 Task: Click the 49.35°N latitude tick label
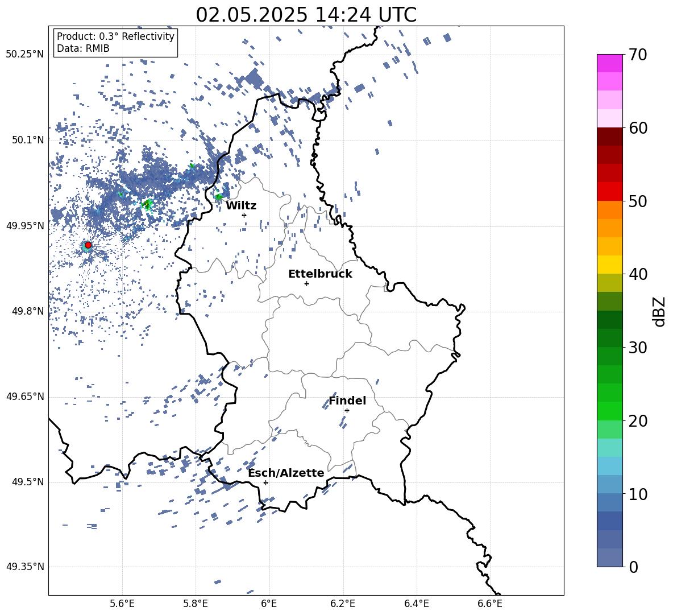click(x=25, y=567)
